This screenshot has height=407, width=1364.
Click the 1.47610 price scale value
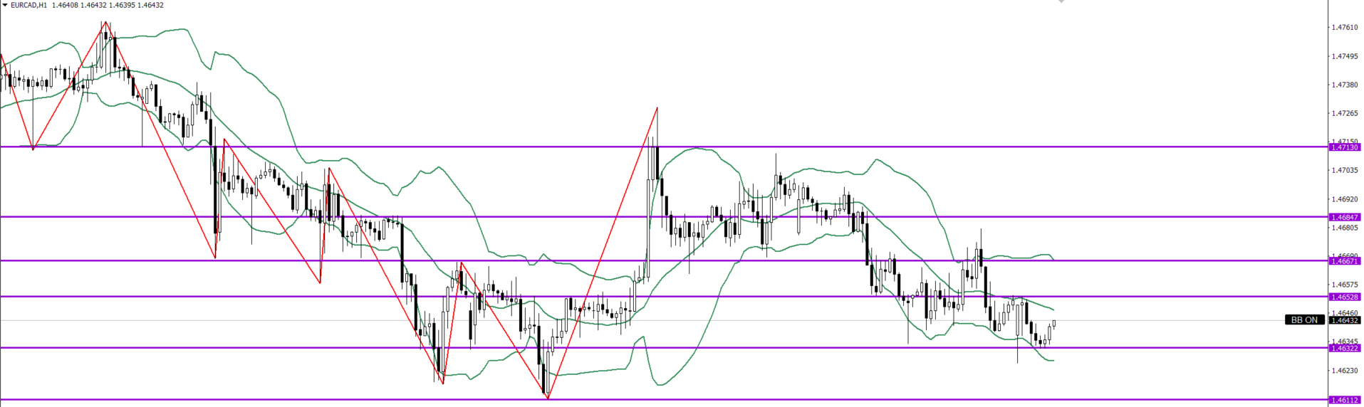click(x=1344, y=28)
